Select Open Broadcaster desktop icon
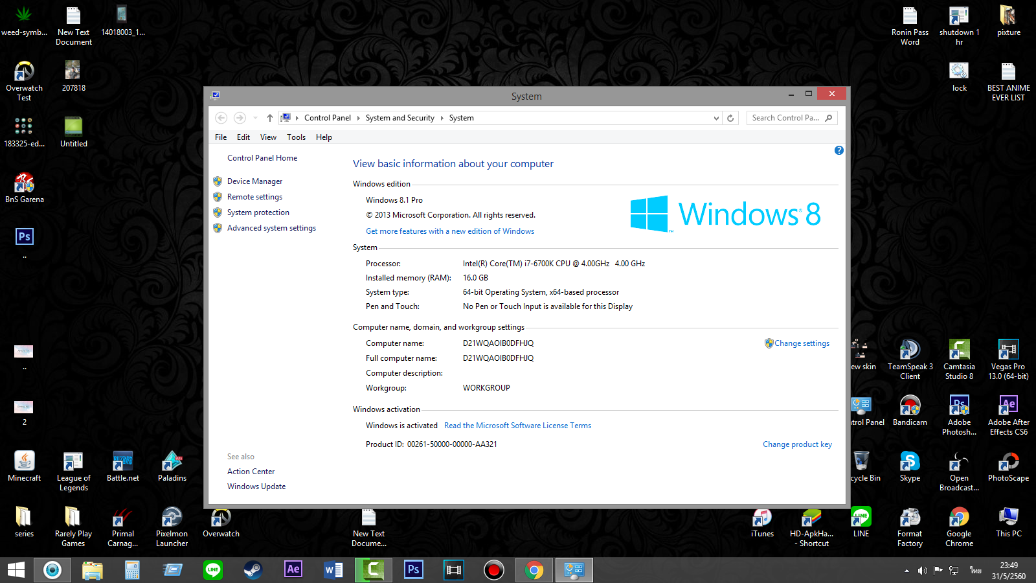Viewport: 1036px width, 583px height. (x=959, y=472)
